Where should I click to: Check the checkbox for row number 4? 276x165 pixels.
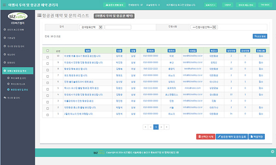[47, 96]
